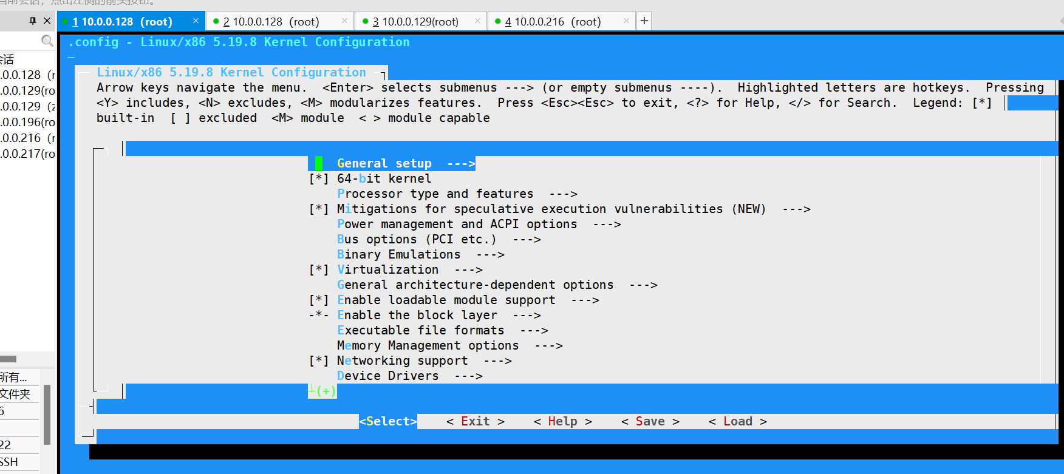Expand Memory Management options submenu arrow
The height and width of the screenshot is (474, 1064).
pos(548,345)
